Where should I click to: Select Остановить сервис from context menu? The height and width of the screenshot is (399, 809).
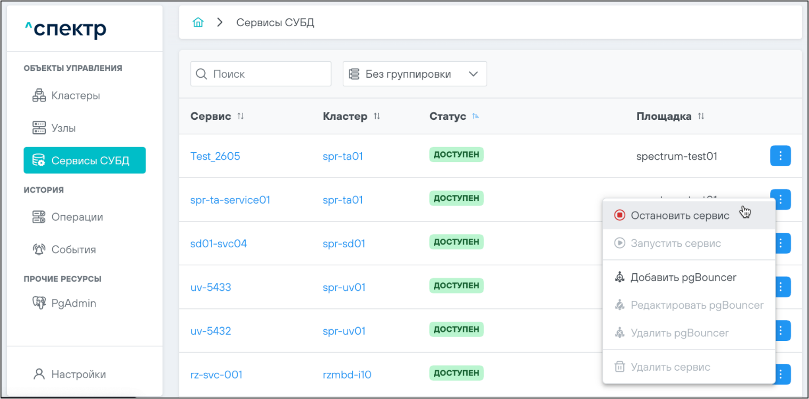click(679, 215)
